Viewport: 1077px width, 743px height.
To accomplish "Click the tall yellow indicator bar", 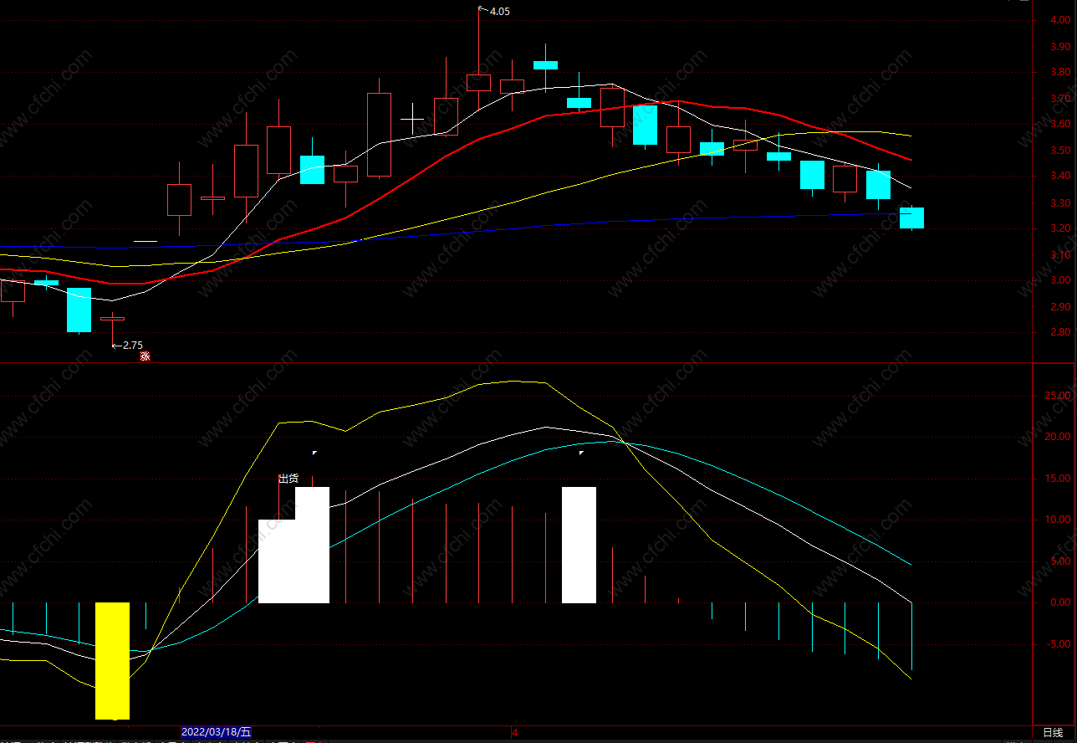I will point(113,660).
